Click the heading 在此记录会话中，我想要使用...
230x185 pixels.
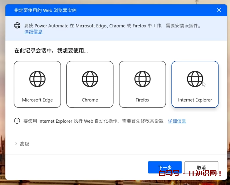51,50
